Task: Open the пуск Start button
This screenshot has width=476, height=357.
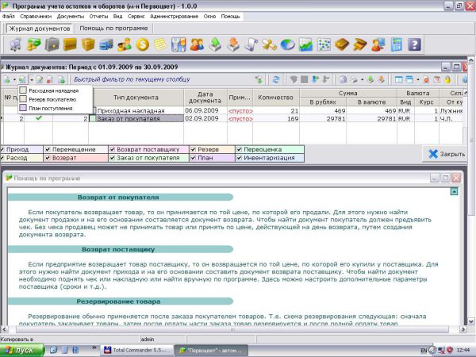Action: click(22, 350)
